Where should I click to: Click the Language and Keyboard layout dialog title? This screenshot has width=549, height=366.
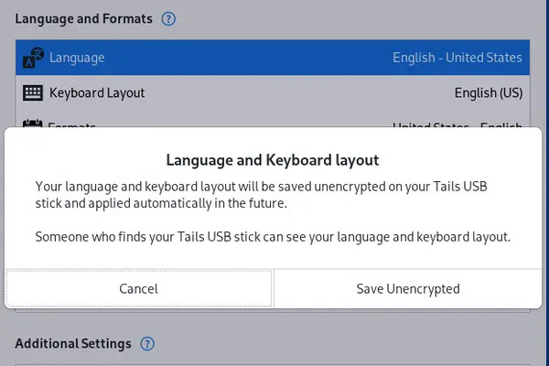click(273, 160)
